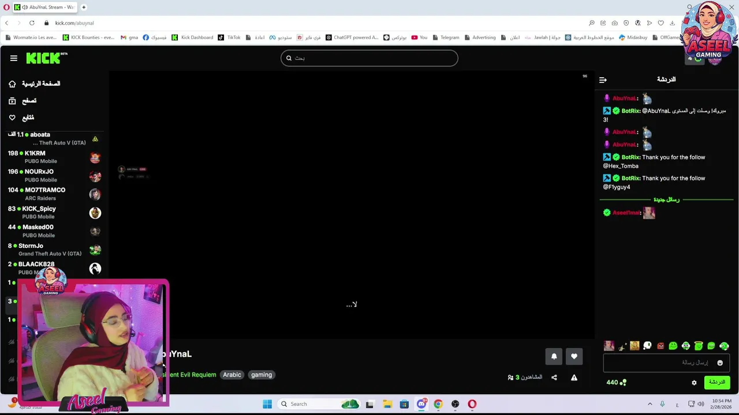
Task: Open clock 10:54 PM in taskbar
Action: click(721, 404)
